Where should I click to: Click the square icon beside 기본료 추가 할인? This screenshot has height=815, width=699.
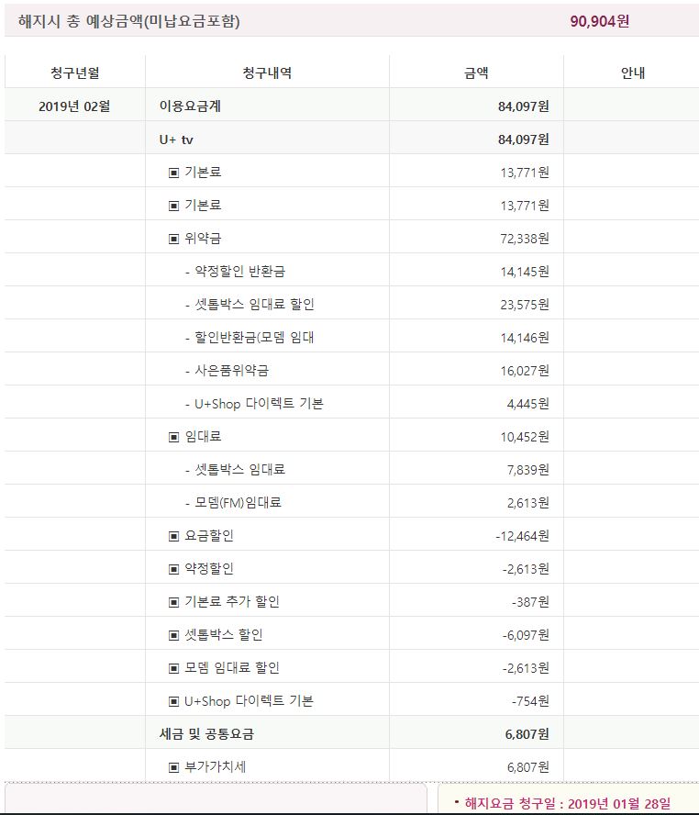173,602
